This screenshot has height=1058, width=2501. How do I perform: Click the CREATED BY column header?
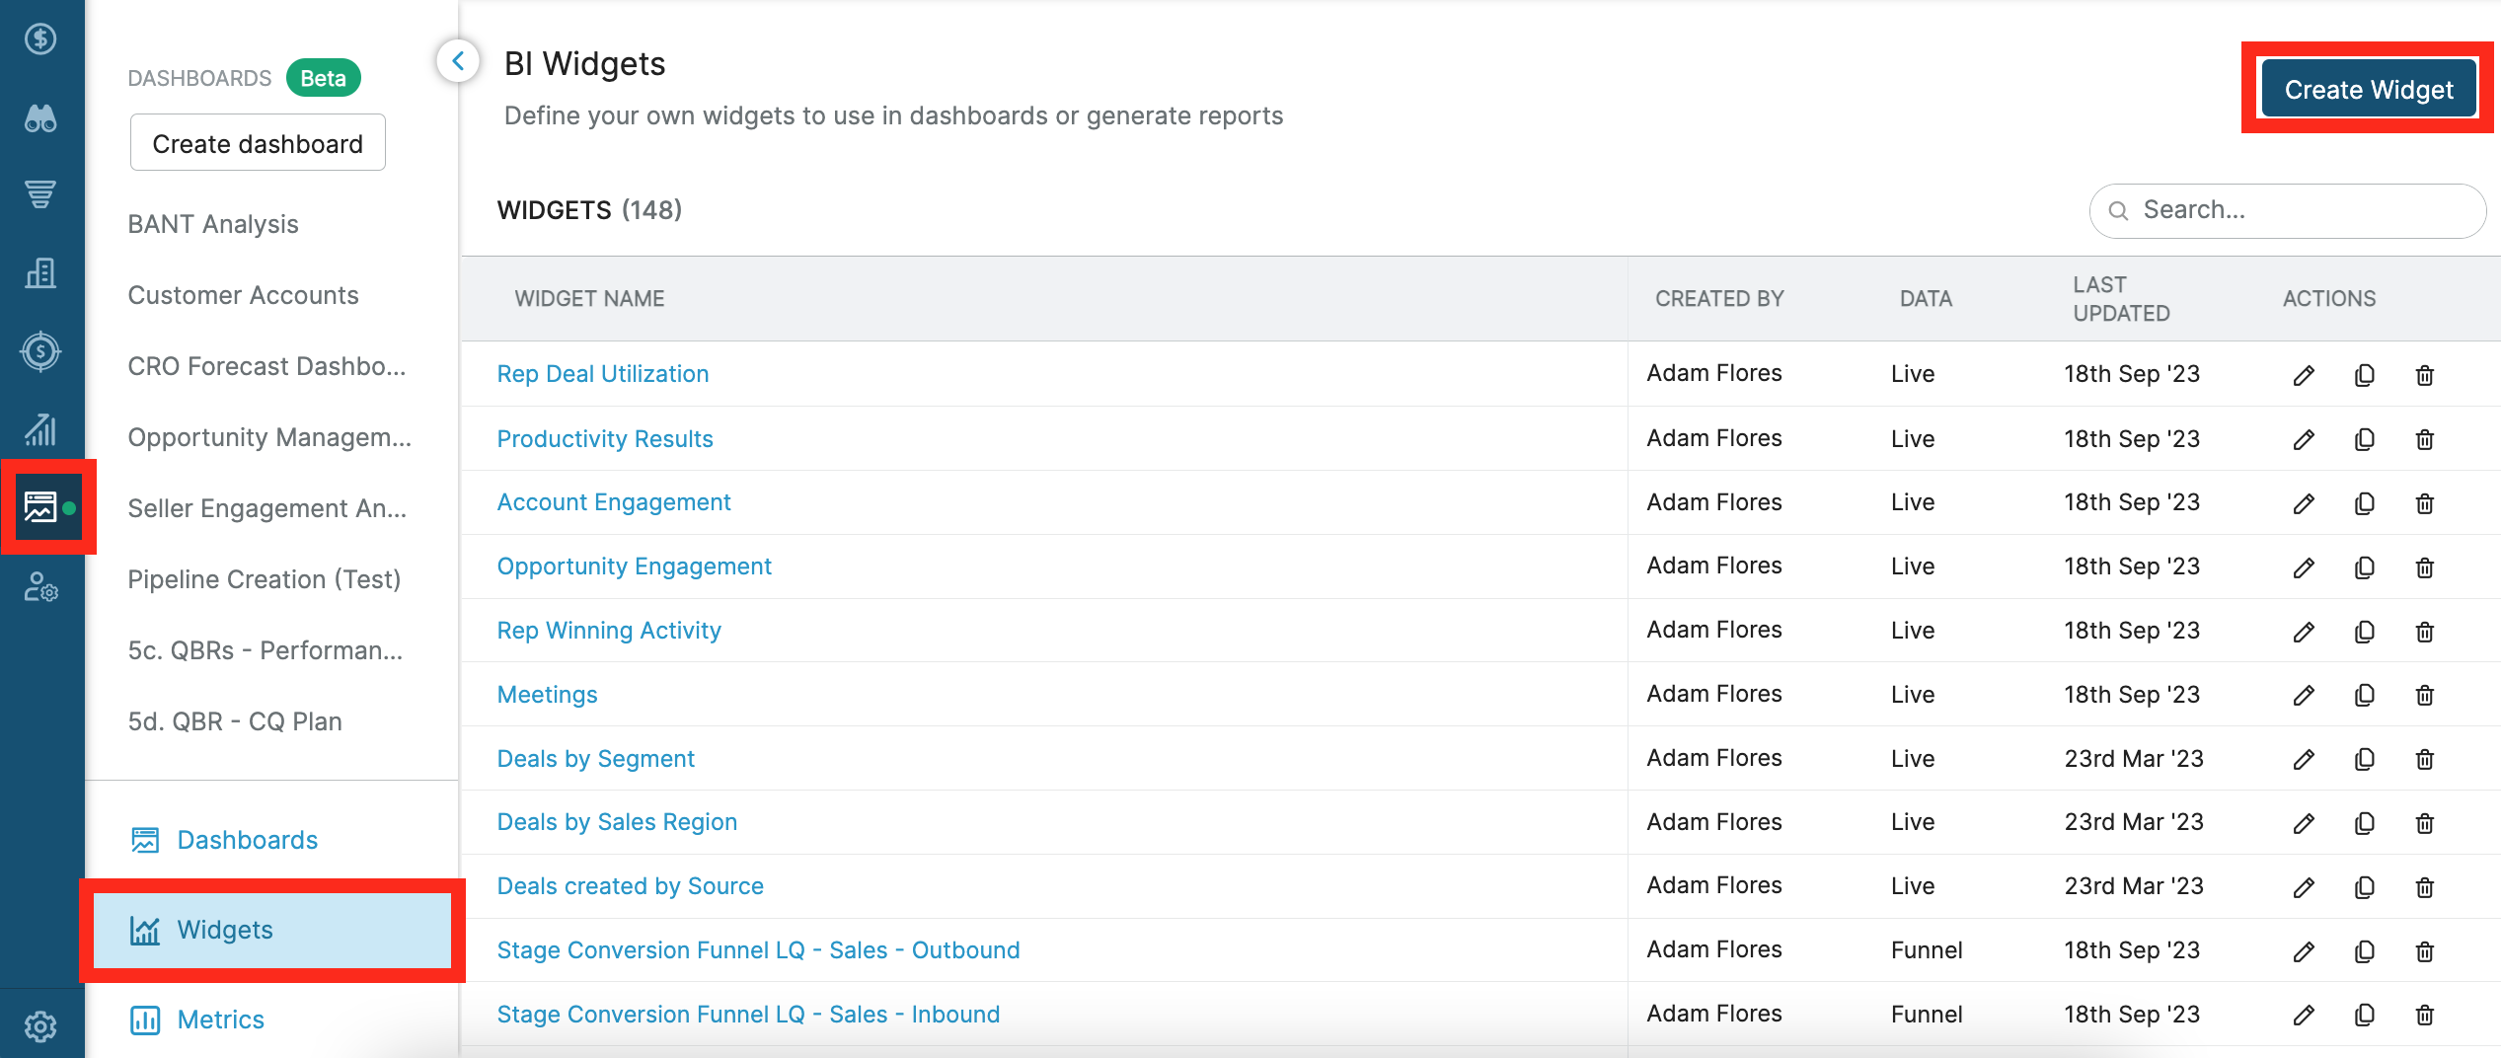(1719, 299)
